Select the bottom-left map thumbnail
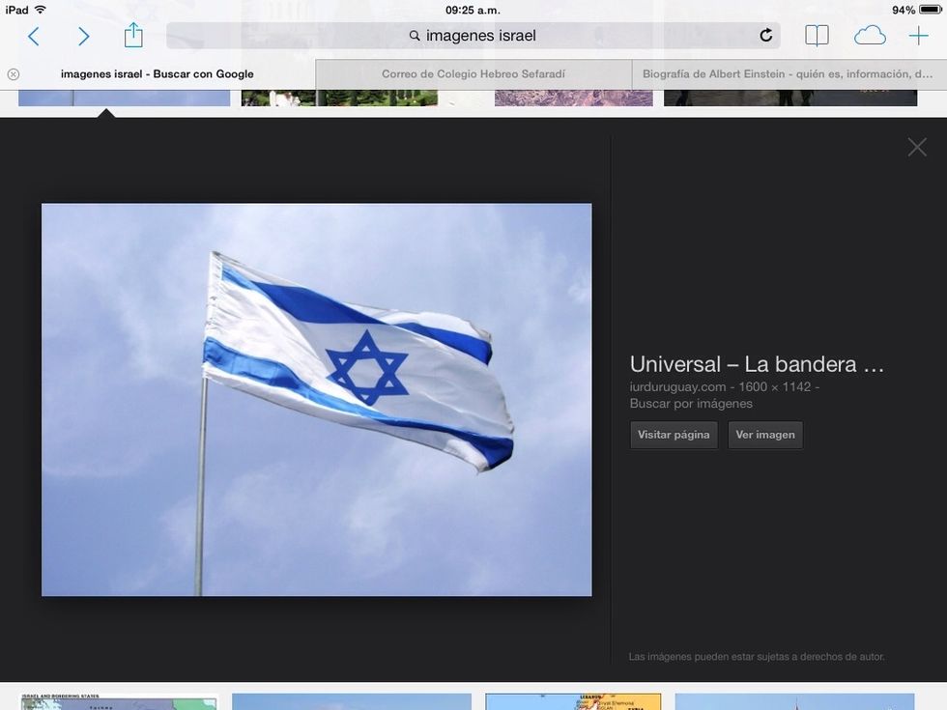This screenshot has height=710, width=947. point(119,702)
